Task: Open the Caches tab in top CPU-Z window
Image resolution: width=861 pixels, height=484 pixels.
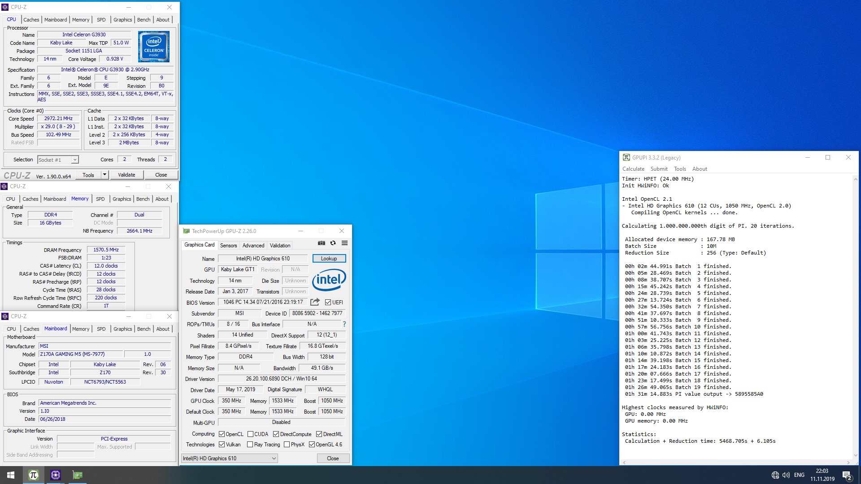Action: point(31,20)
